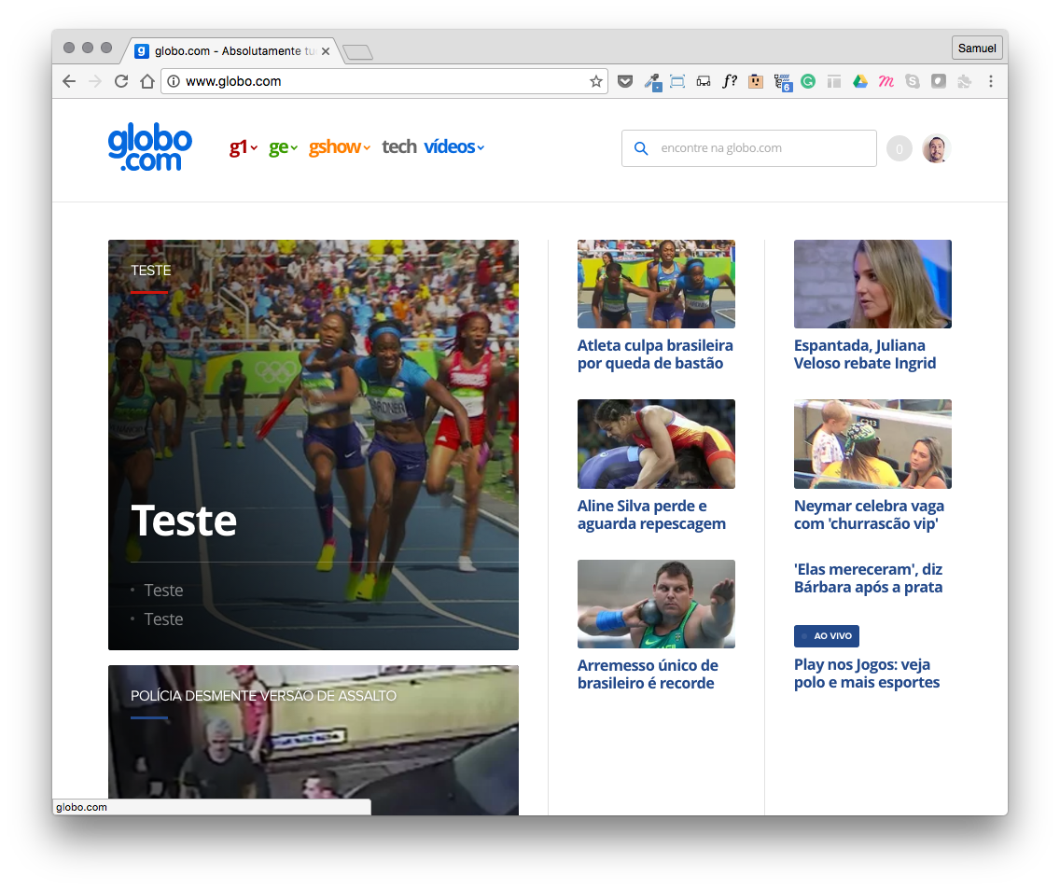Open the Juliana Veloso thumbnail

pyautogui.click(x=872, y=284)
